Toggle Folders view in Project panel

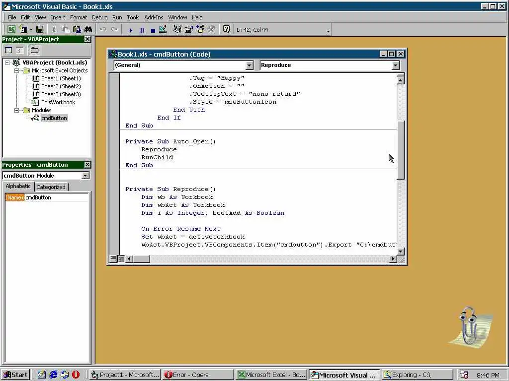click(x=34, y=50)
